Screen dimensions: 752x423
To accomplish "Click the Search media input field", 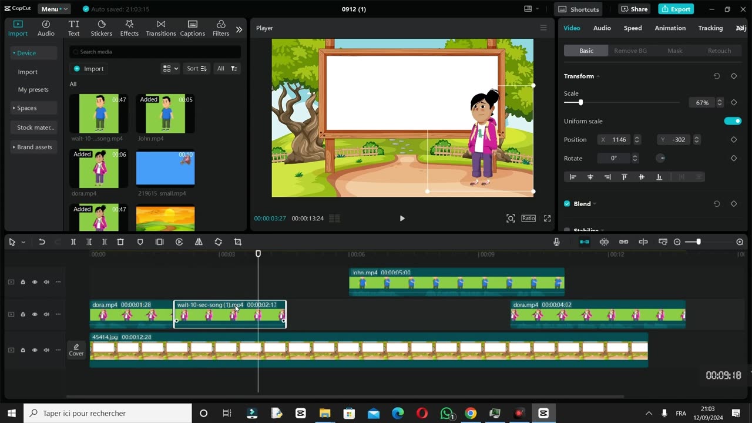I will pyautogui.click(x=155, y=52).
